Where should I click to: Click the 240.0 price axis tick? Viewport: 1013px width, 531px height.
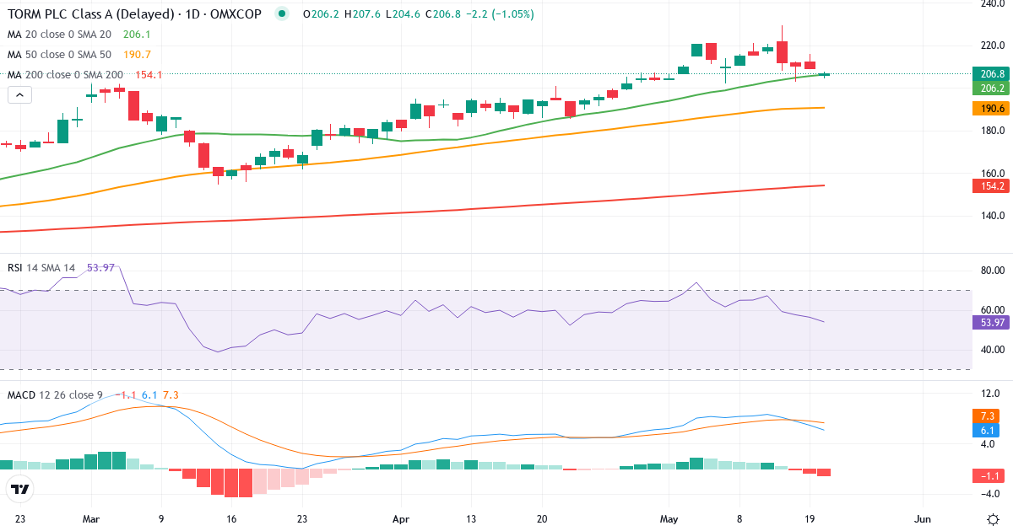tap(991, 3)
